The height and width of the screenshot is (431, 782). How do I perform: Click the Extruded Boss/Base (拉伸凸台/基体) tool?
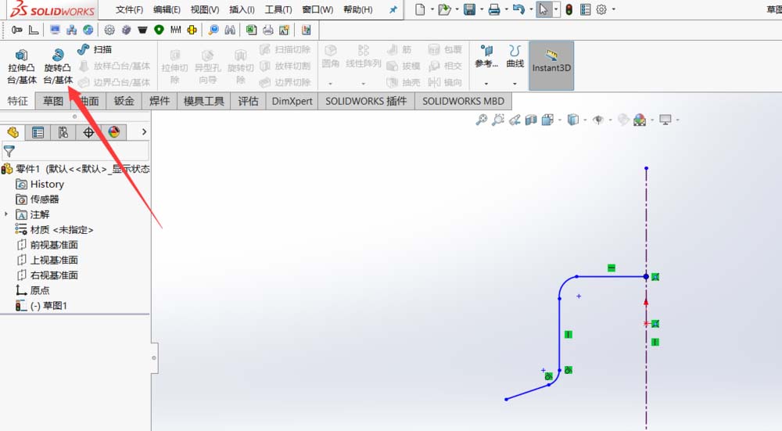[x=21, y=66]
